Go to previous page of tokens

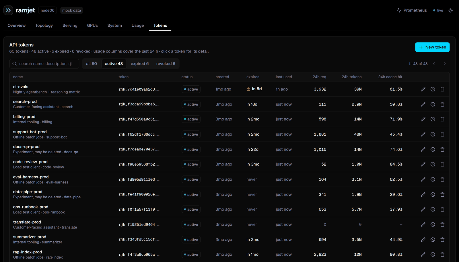[434, 64]
